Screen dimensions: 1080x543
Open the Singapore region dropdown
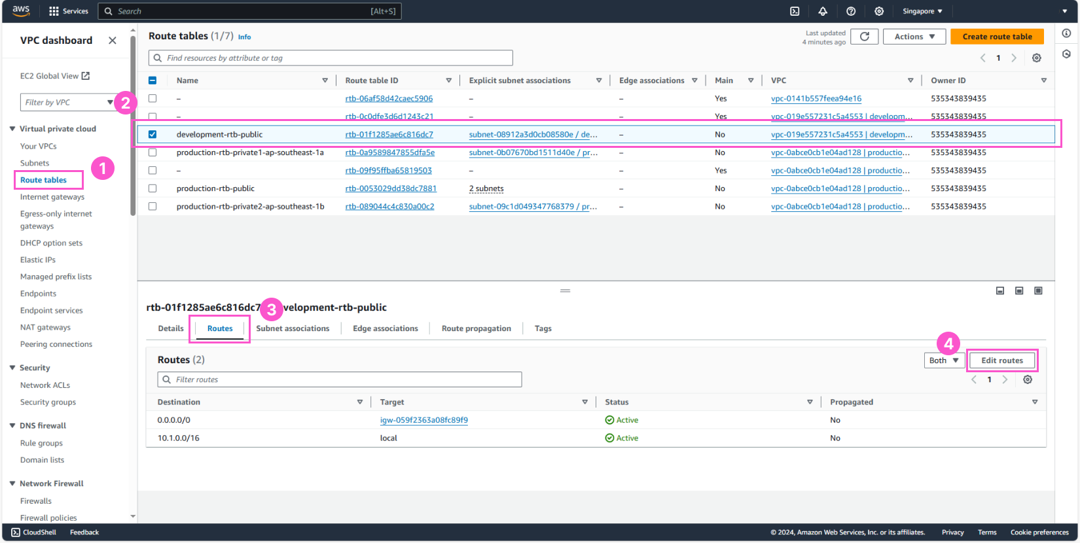(922, 11)
